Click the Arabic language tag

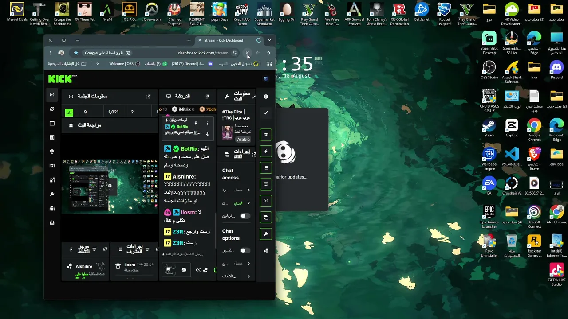click(244, 139)
